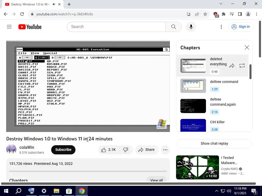
Task: Toggle Chrome side panel
Action: [x=240, y=14]
